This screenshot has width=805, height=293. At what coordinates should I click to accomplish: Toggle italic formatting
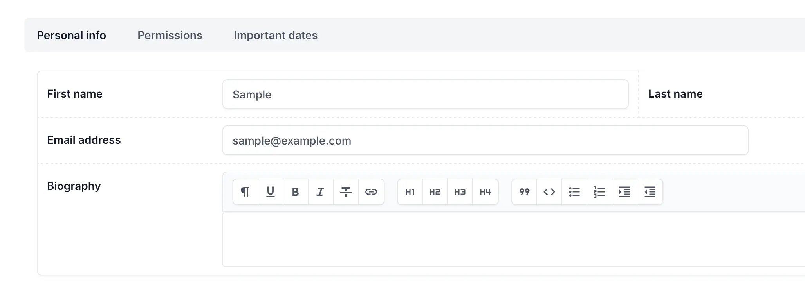point(321,192)
